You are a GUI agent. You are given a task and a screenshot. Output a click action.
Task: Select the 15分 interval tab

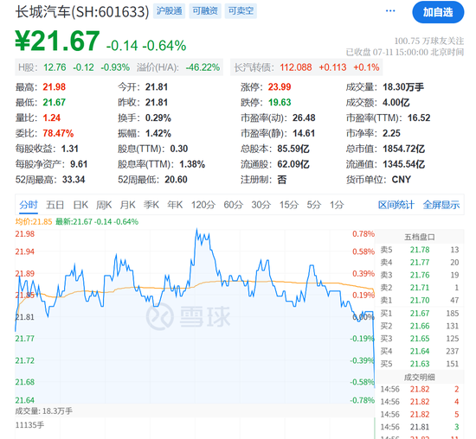click(x=289, y=205)
